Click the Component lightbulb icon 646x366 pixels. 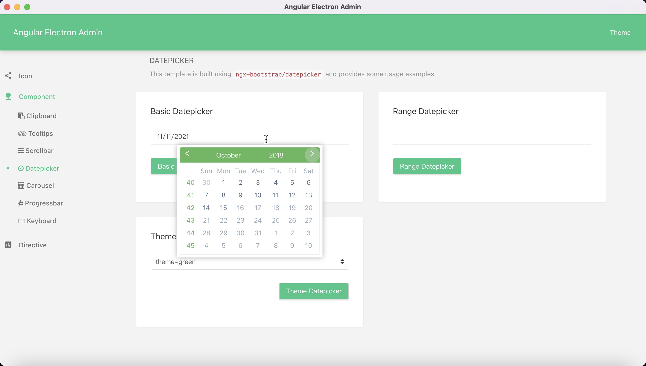8,96
